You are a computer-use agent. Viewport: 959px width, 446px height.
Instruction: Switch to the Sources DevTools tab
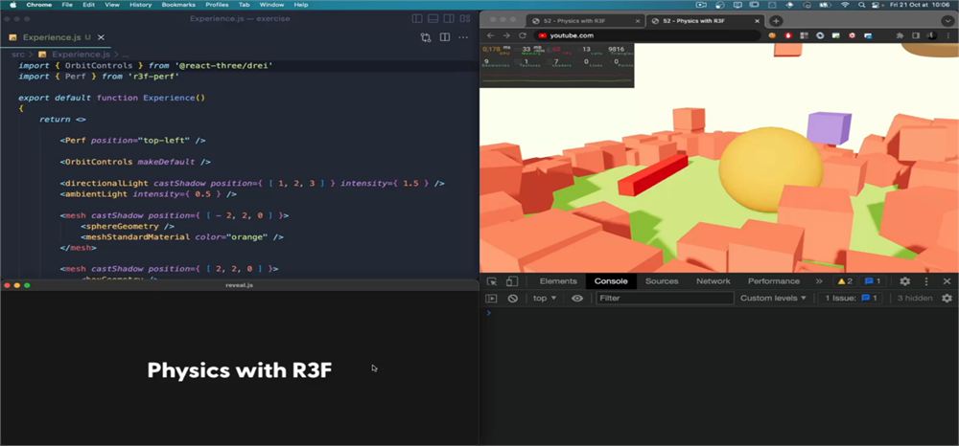[x=662, y=281]
